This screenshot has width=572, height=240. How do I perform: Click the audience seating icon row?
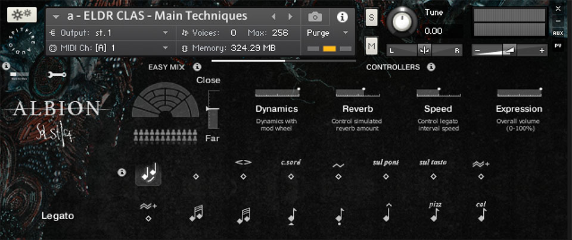pos(165,136)
